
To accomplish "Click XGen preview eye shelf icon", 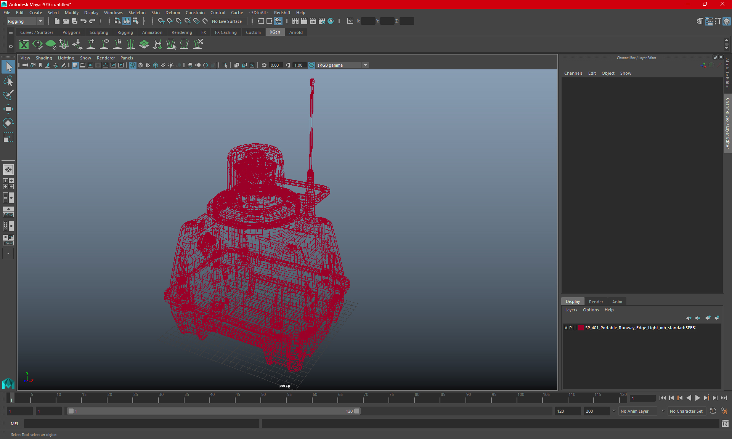I will point(37,45).
